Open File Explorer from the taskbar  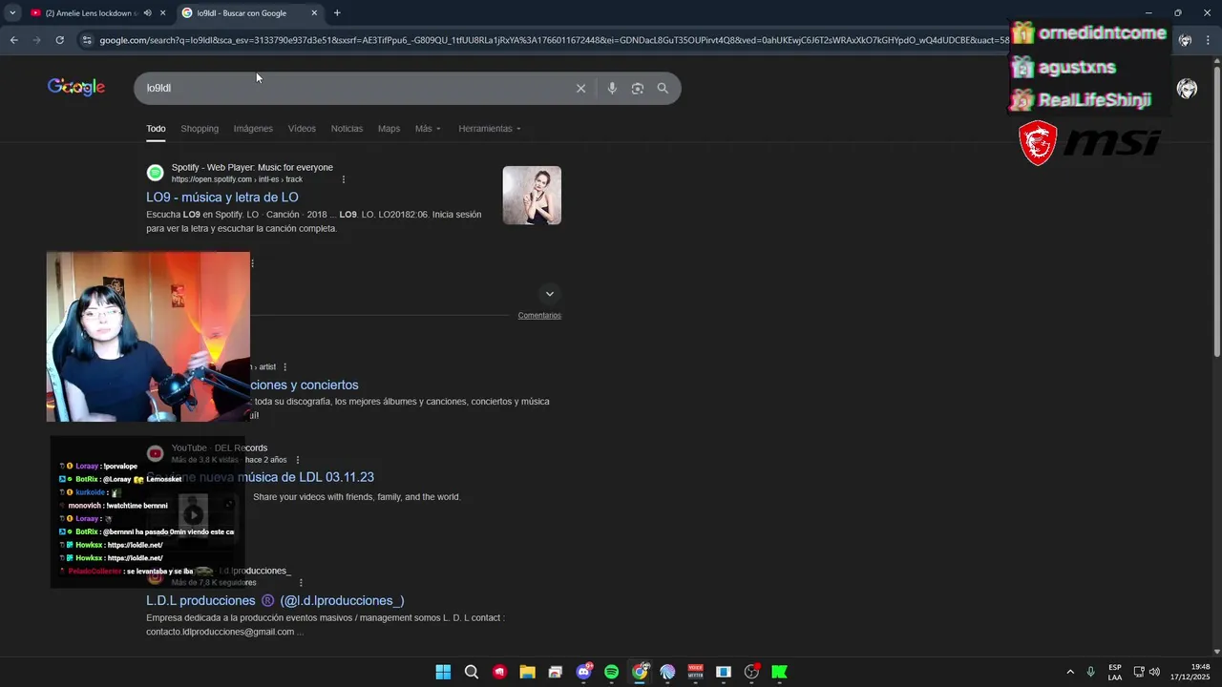coord(527,672)
